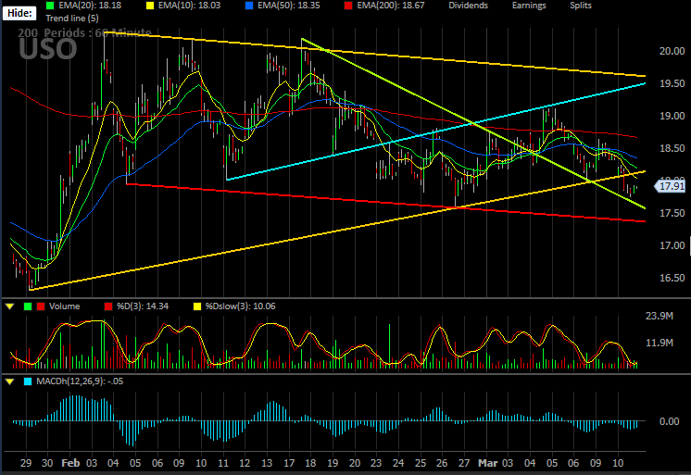Toggle the EMA(20): 18.18 legend label
Image resolution: width=691 pixels, height=475 pixels.
click(90, 6)
